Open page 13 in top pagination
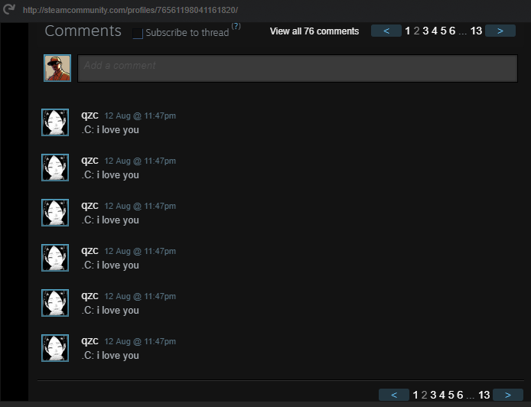This screenshot has height=407, width=531. click(x=476, y=31)
